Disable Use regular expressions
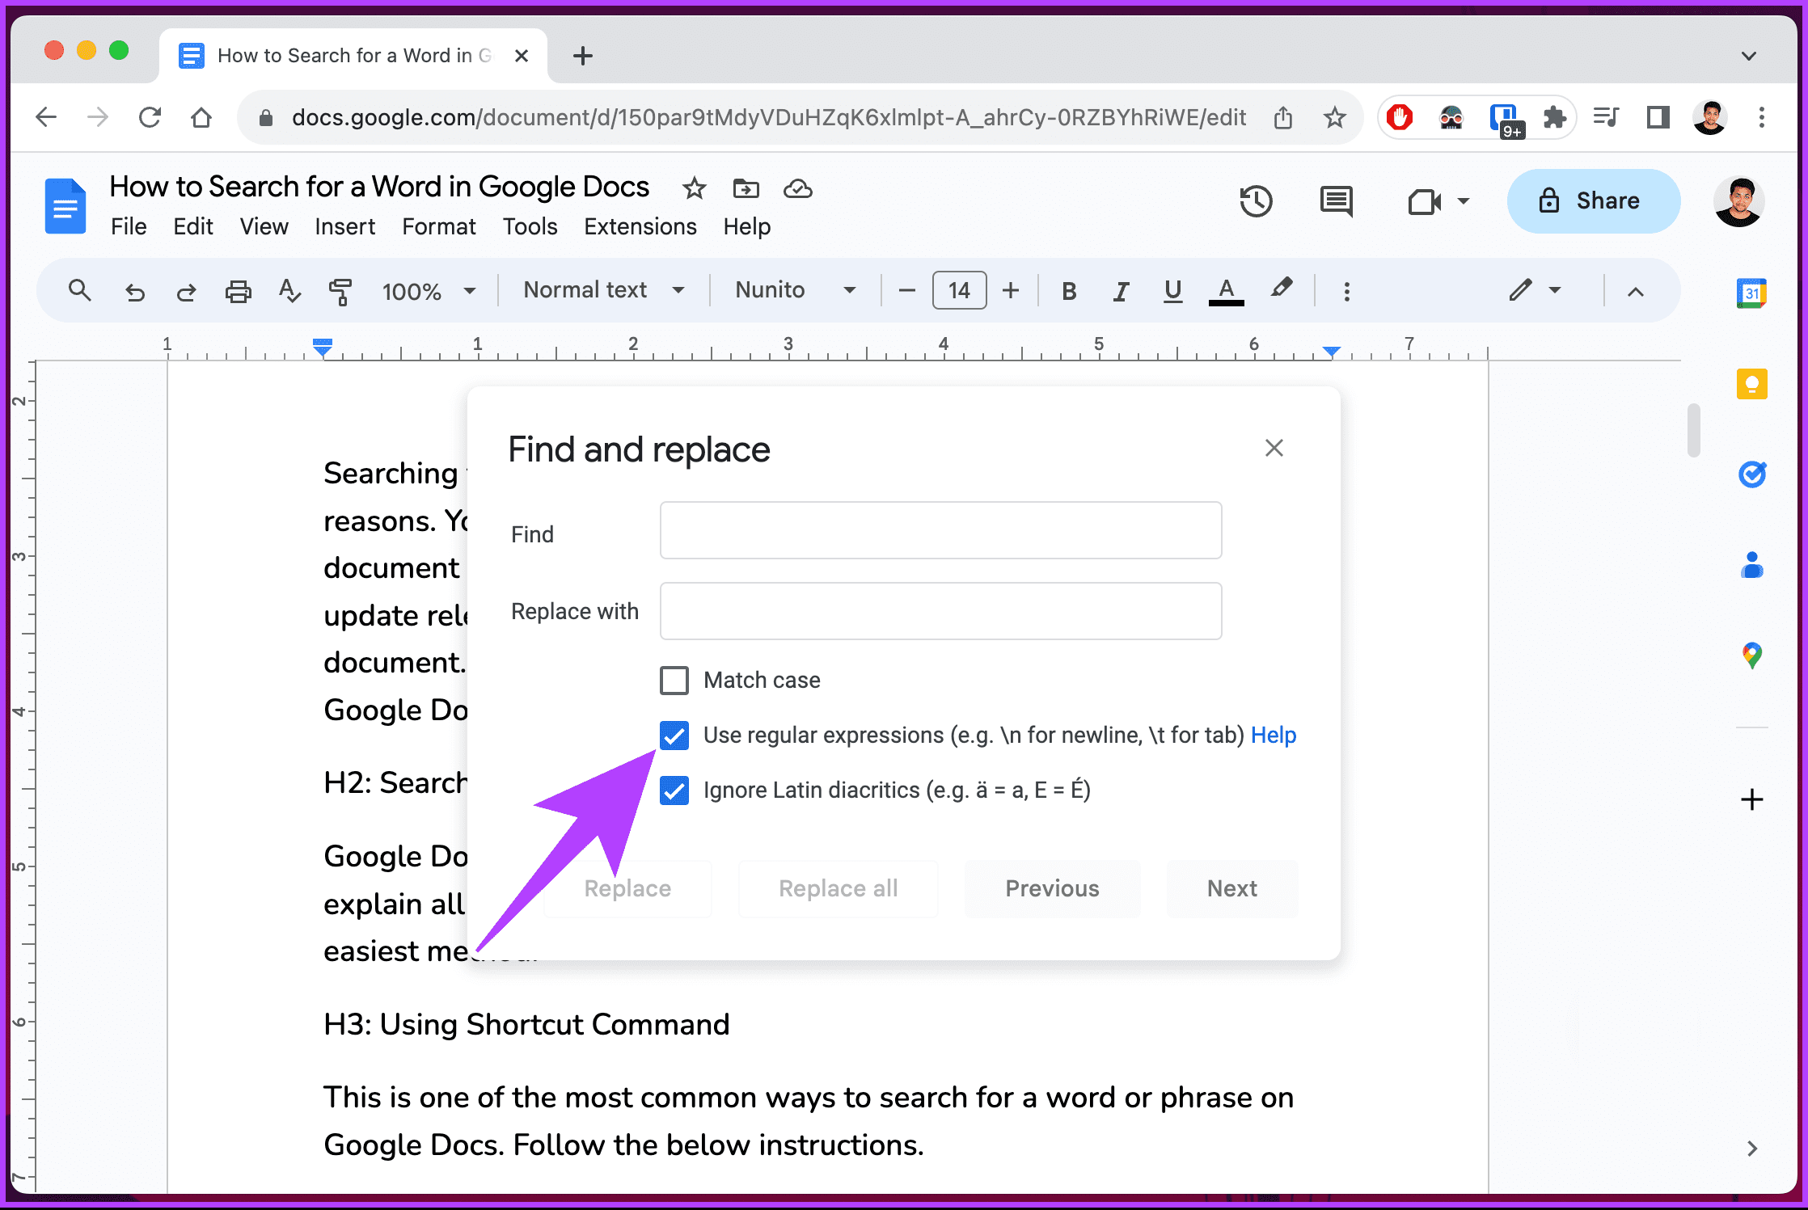Screen dimensions: 1808x1210 pyautogui.click(x=674, y=736)
